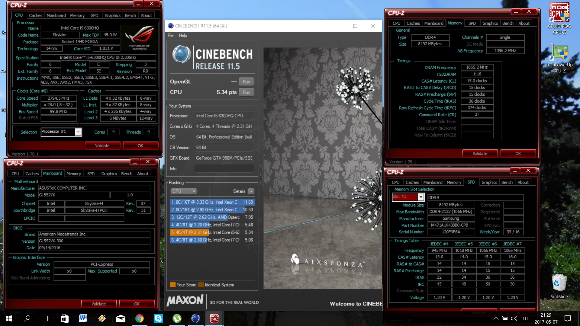The image size is (580, 326).
Task: Open SPD tab in Memory window
Action: click(x=472, y=23)
